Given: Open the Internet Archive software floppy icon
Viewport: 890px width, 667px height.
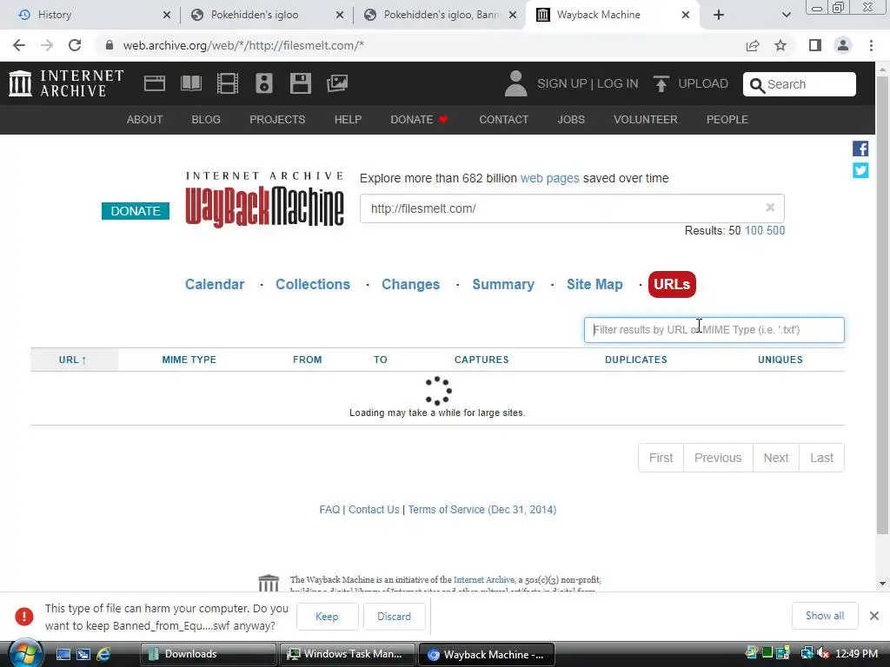Looking at the screenshot, I should (300, 83).
